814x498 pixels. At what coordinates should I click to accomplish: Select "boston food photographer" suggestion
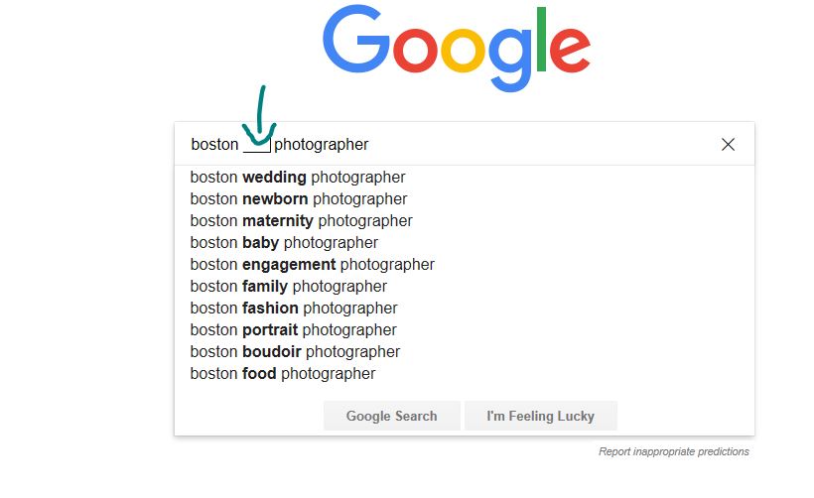pyautogui.click(x=465, y=373)
